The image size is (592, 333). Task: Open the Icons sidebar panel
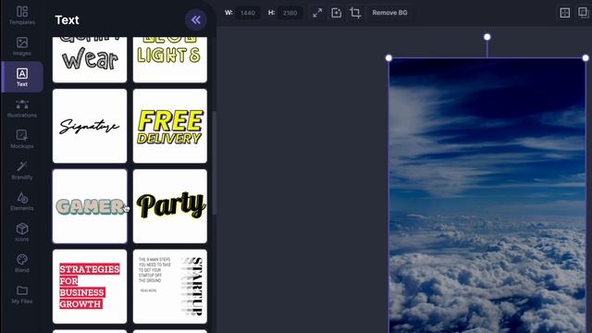[22, 232]
